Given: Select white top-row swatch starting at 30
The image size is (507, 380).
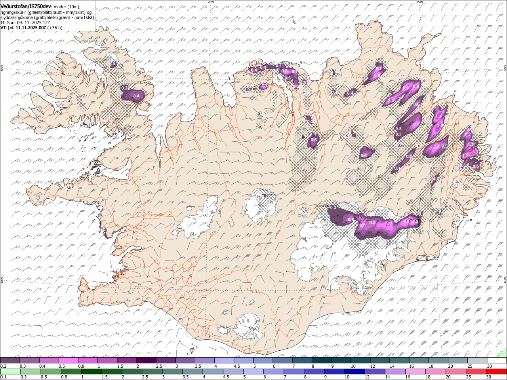Looking at the screenshot, I should (x=497, y=360).
